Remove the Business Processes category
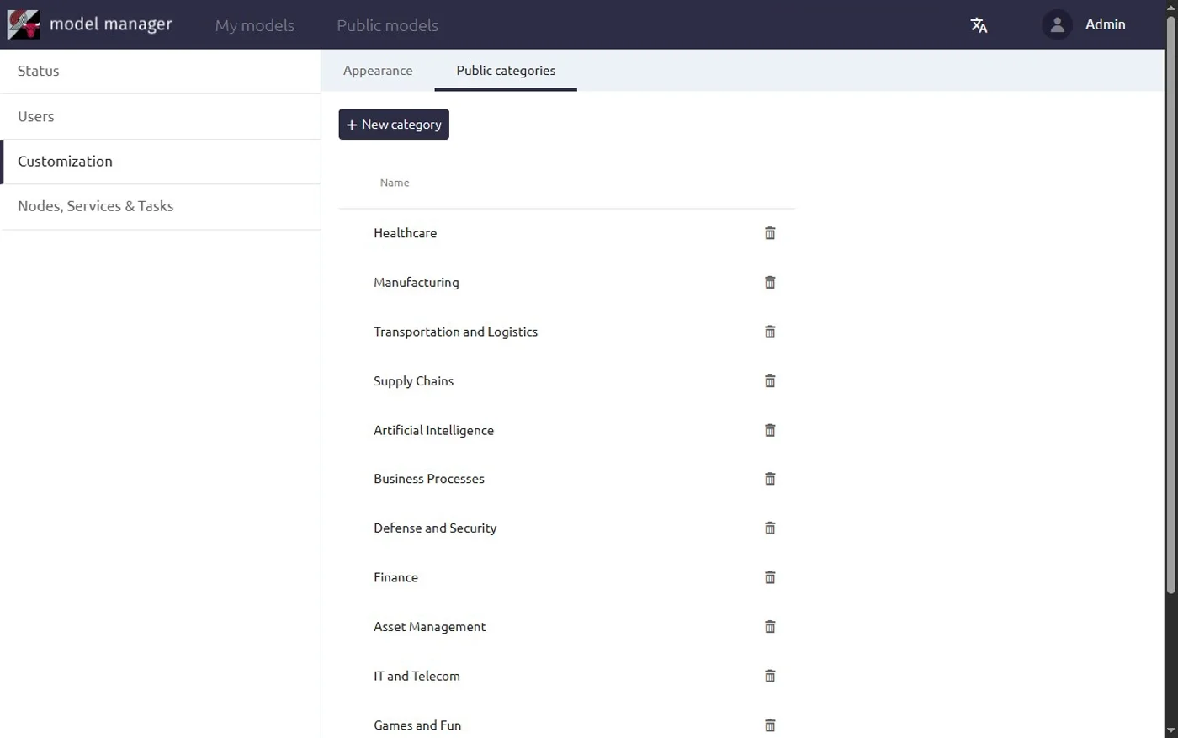The height and width of the screenshot is (738, 1178). 769,479
